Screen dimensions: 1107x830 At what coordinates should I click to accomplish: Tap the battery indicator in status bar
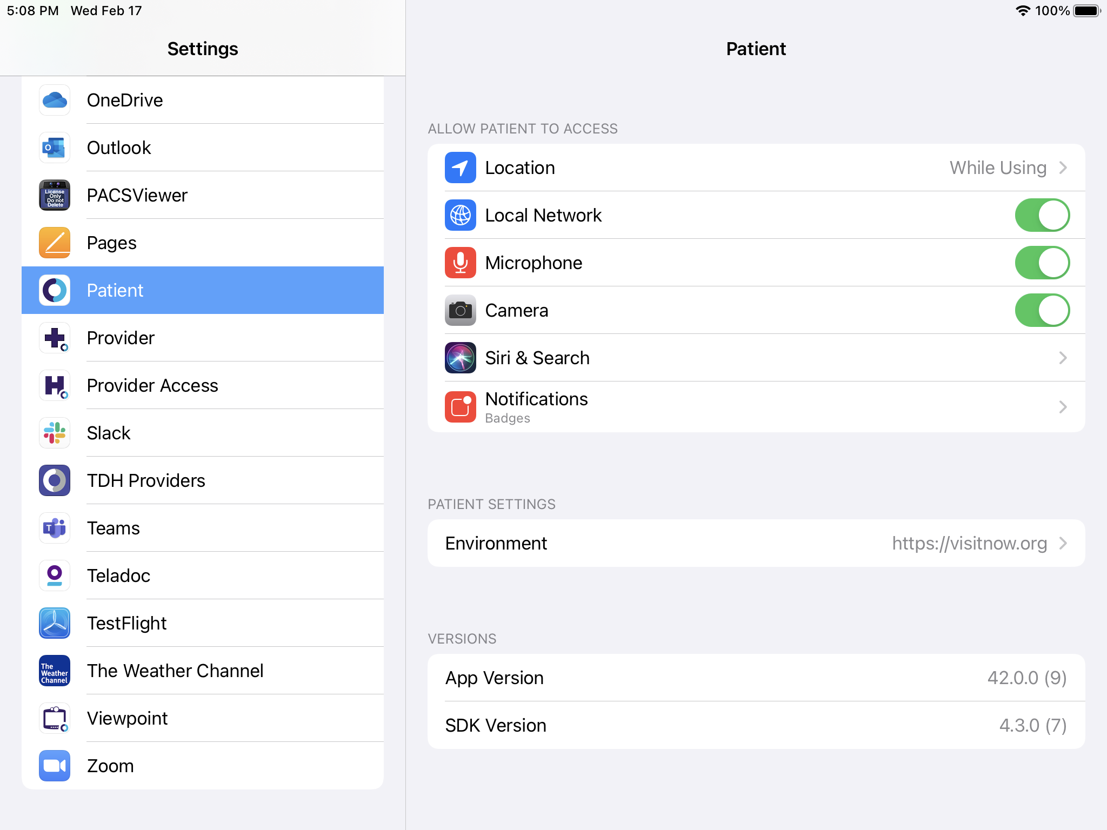coord(1086,11)
